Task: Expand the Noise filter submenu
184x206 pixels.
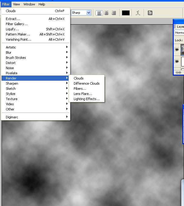Action: coord(35,68)
